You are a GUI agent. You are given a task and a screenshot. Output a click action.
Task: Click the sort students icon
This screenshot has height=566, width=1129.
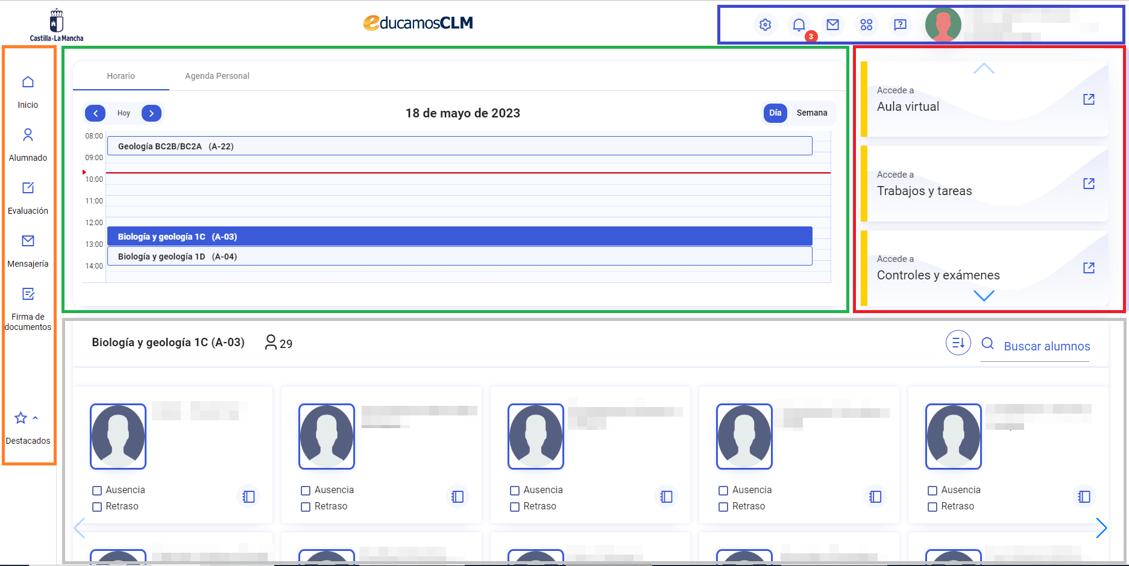[x=958, y=343]
